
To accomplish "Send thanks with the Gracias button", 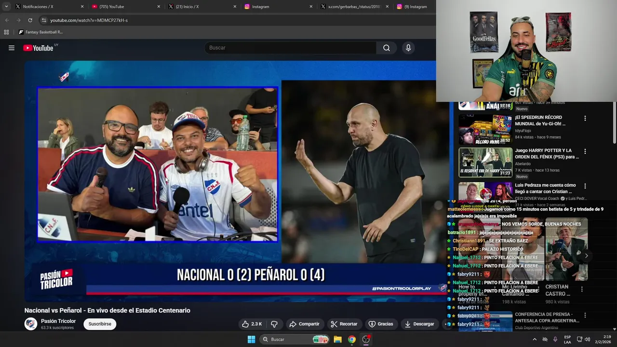I will click(381, 324).
